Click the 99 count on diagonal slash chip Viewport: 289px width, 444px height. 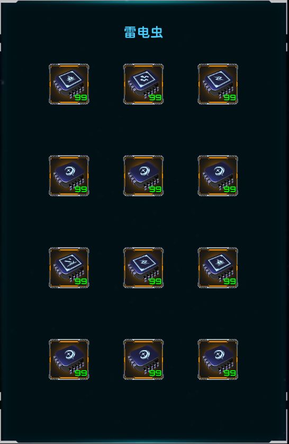point(81,281)
